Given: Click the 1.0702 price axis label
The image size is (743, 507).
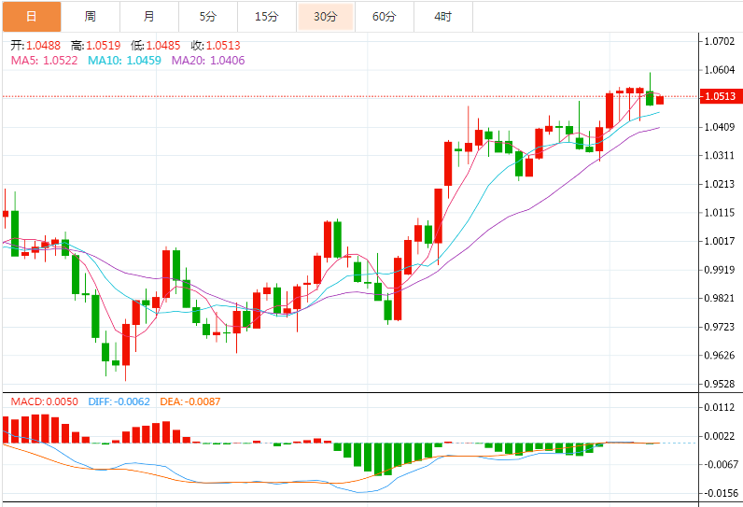Looking at the screenshot, I should click(720, 41).
